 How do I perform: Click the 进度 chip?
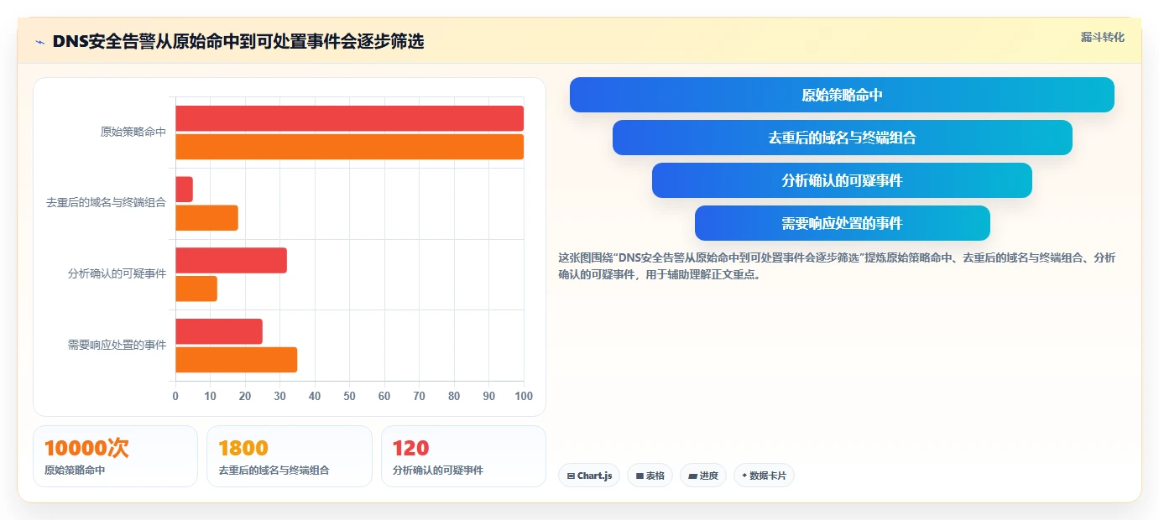point(703,476)
